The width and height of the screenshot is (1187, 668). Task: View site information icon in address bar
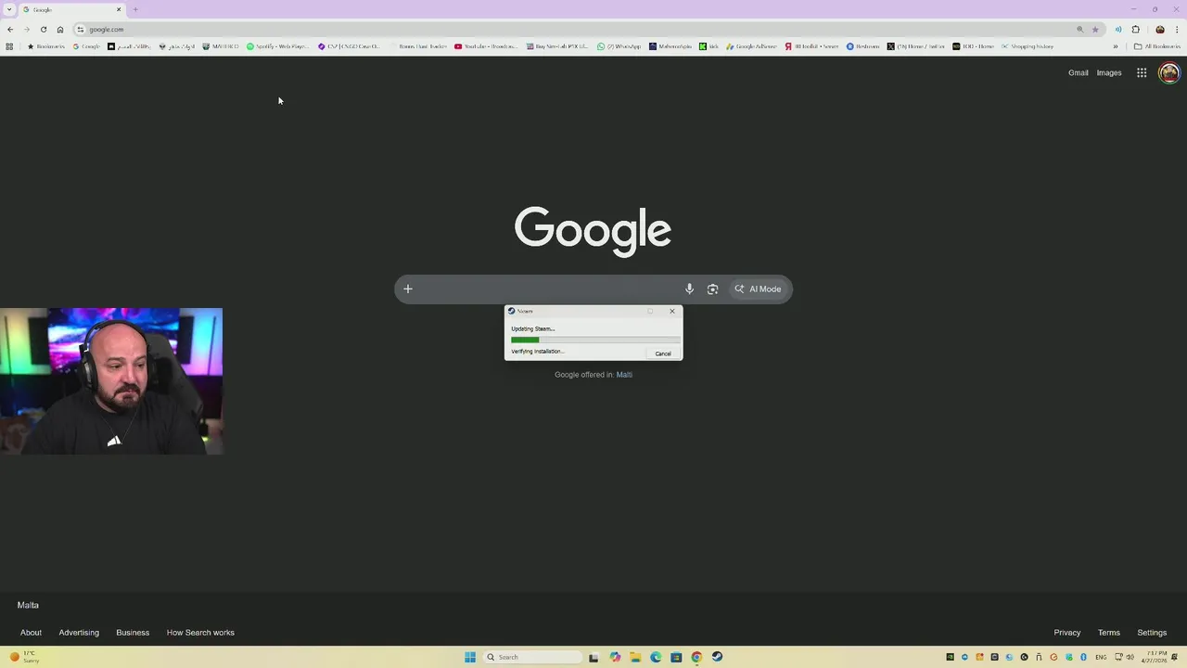click(81, 30)
